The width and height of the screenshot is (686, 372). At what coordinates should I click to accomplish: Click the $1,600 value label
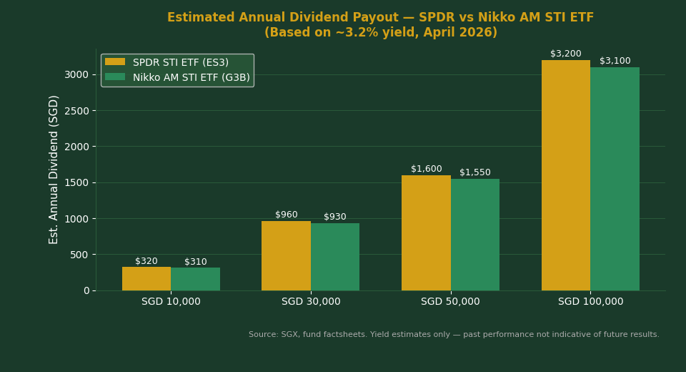427,169
